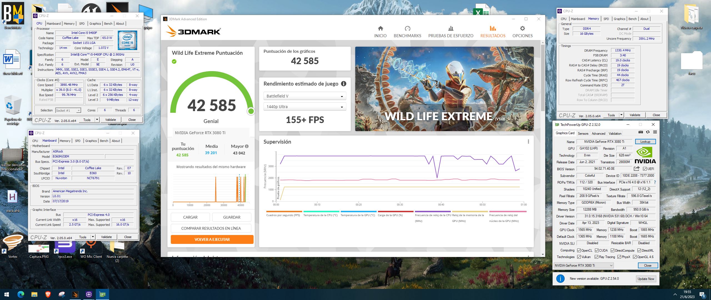
Task: Click the purple CPU clock frequency legend bar
Action: (x=433, y=212)
